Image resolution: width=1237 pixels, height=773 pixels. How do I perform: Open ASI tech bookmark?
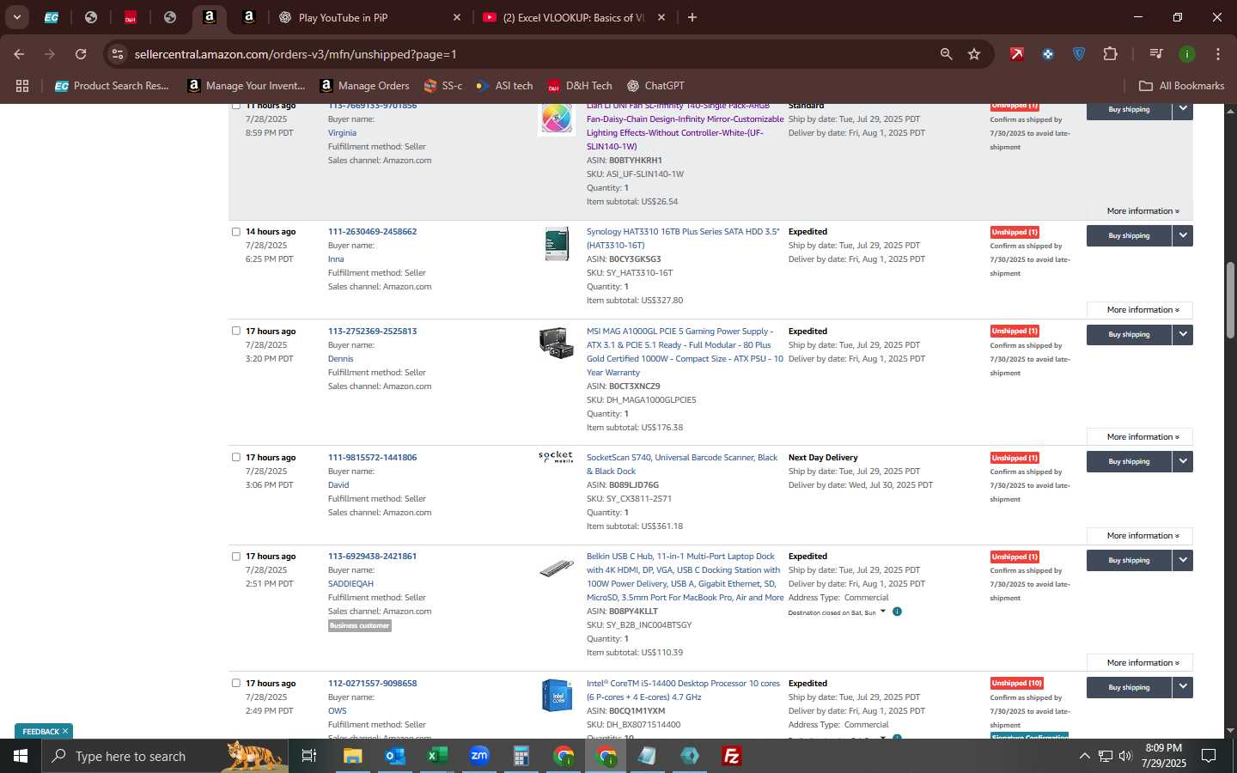[x=504, y=86]
